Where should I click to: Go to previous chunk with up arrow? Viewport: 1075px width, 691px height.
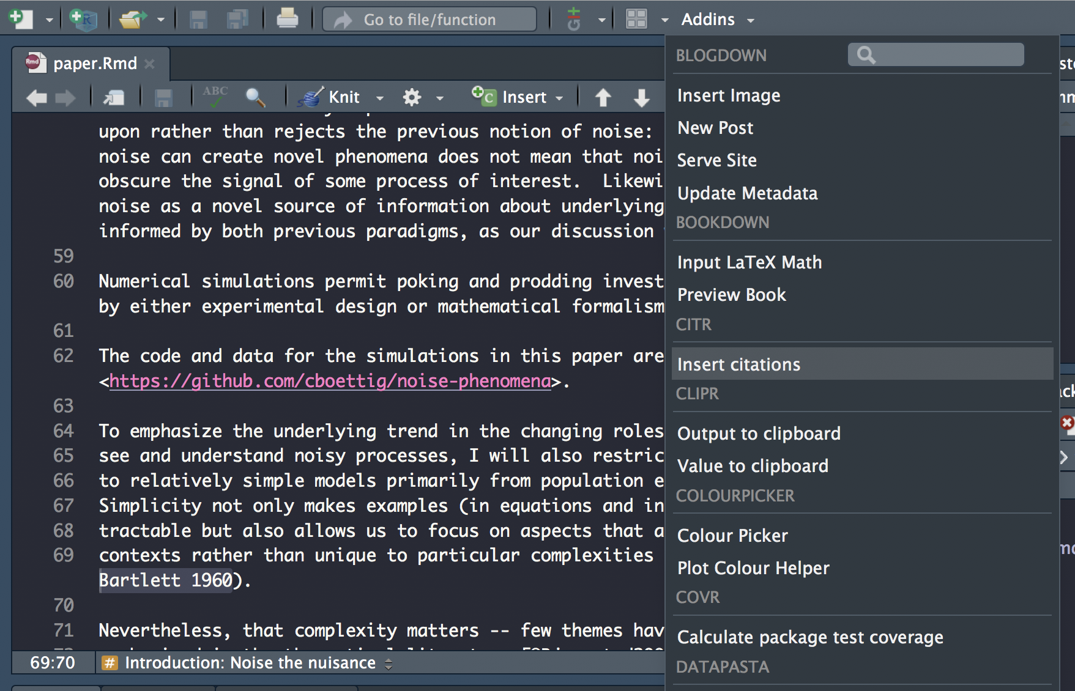[x=603, y=97]
